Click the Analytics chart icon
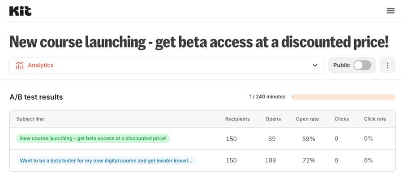Image resolution: width=403 pixels, height=179 pixels. coord(20,65)
